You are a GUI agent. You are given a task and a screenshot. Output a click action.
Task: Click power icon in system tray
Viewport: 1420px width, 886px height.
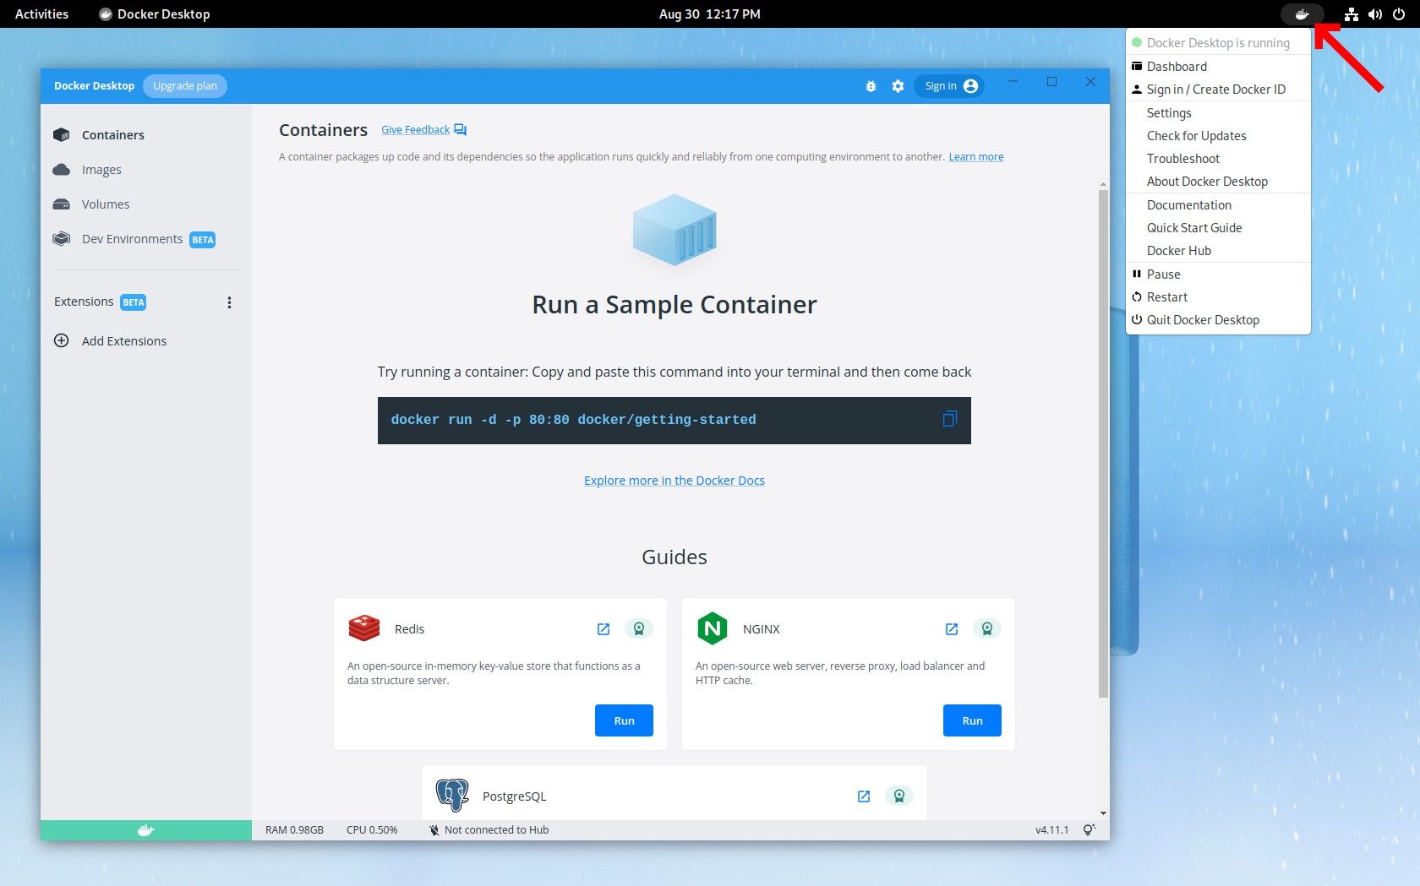click(x=1399, y=14)
